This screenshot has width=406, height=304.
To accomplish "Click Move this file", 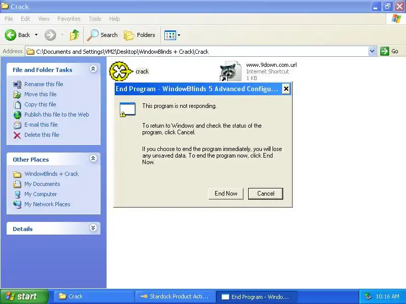I will [x=41, y=94].
